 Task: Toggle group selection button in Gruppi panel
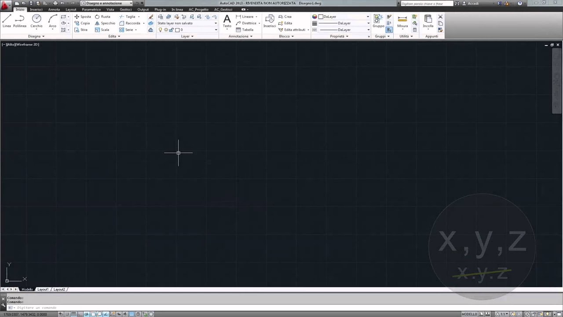click(389, 30)
